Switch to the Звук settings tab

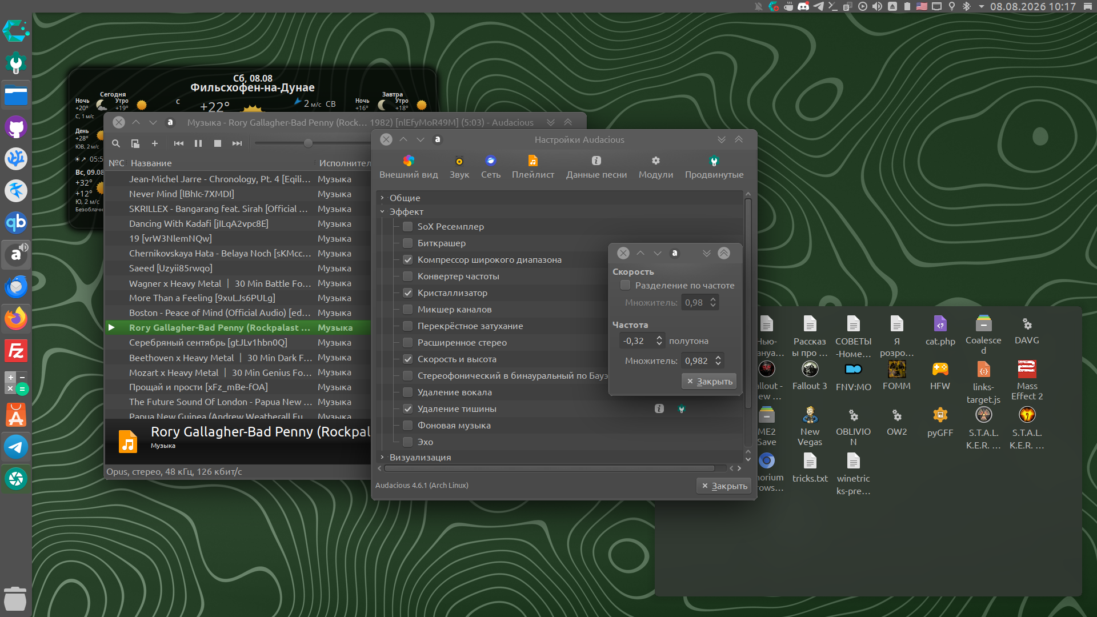pyautogui.click(x=459, y=167)
